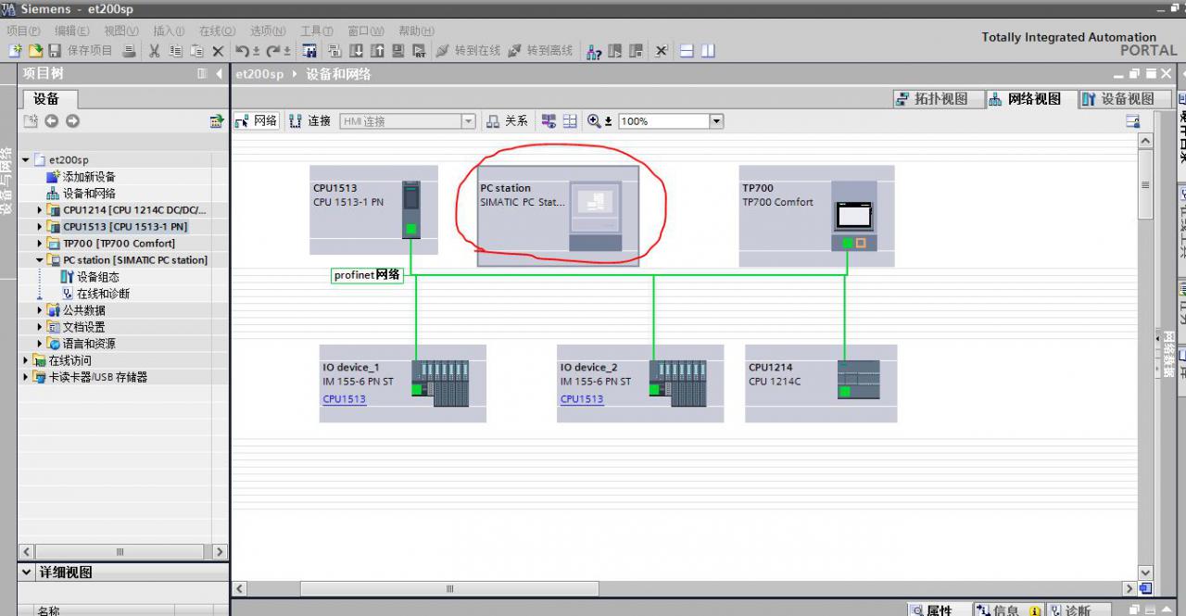Expand the TP700 tree node
The height and width of the screenshot is (616, 1186).
tap(40, 244)
